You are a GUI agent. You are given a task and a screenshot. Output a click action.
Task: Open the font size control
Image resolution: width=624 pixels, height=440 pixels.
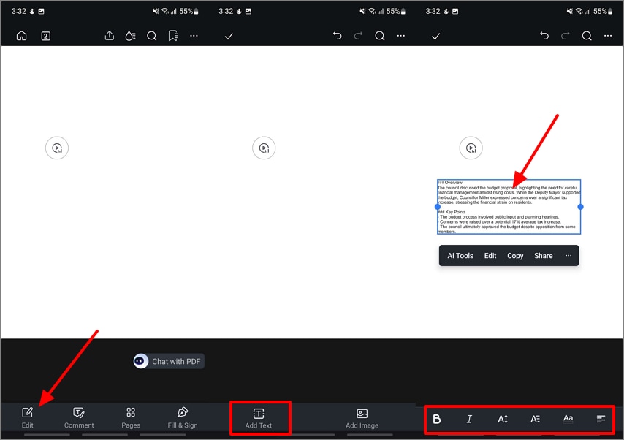coord(502,419)
